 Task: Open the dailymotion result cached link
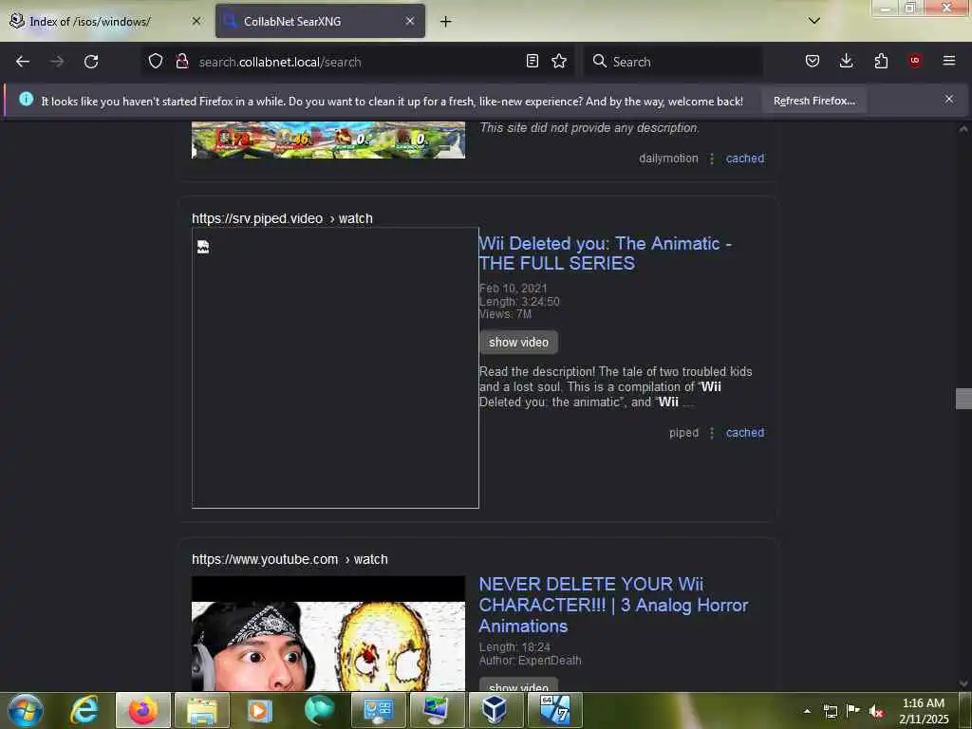click(745, 159)
